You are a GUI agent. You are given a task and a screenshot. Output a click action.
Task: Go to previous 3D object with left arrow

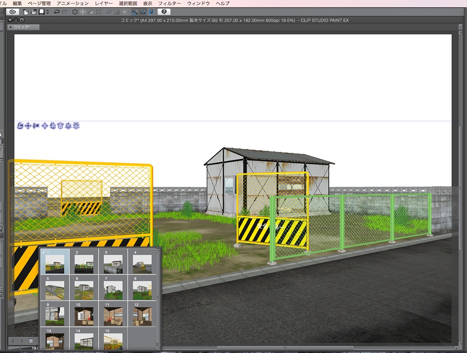[13, 341]
